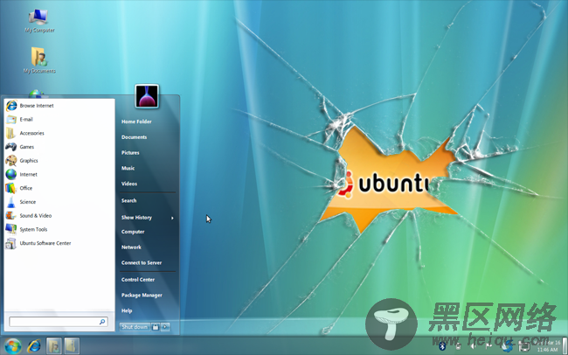Viewport: 568px width, 355px height.
Task: Click the 'Accessories' label
Action: (31, 134)
